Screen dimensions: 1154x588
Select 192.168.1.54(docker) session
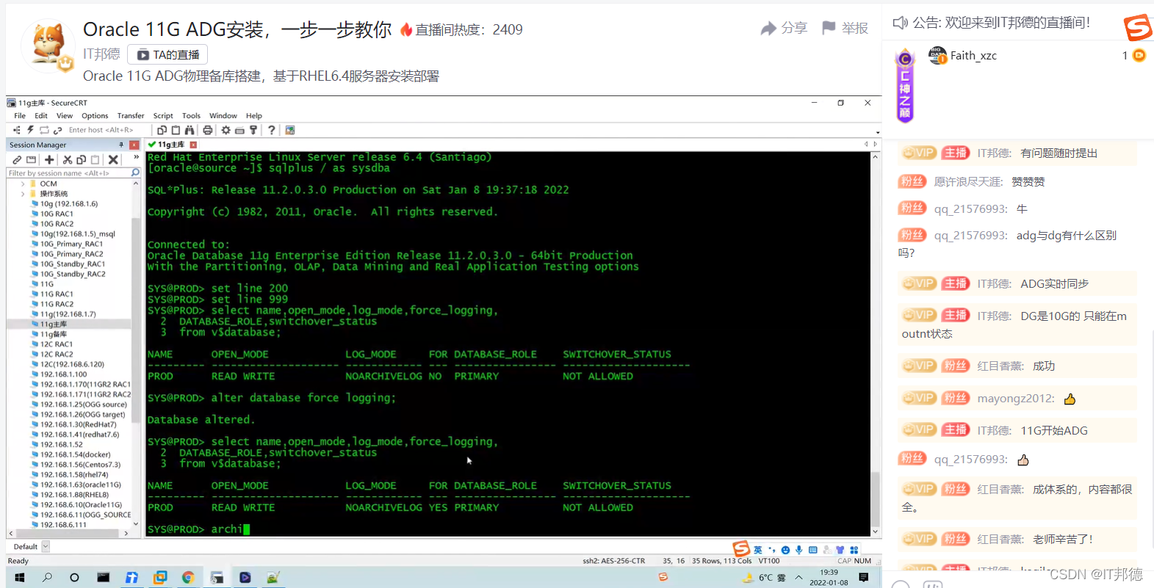[x=75, y=454]
